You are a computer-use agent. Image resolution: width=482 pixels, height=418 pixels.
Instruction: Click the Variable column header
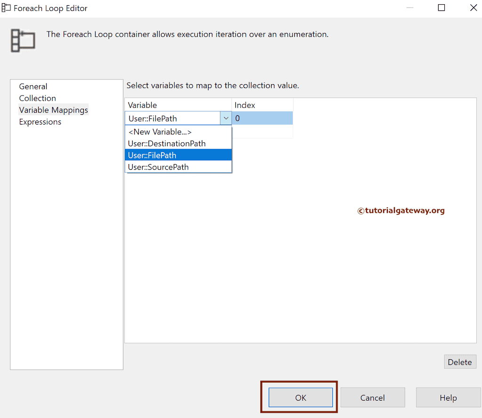(x=178, y=105)
